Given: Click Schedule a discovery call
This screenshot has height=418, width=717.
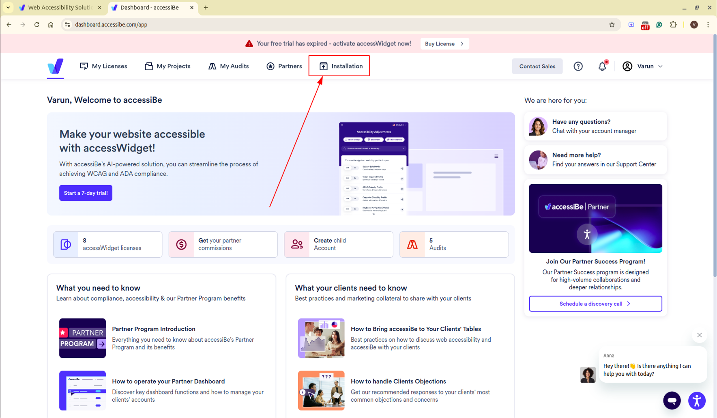Looking at the screenshot, I should (595, 304).
